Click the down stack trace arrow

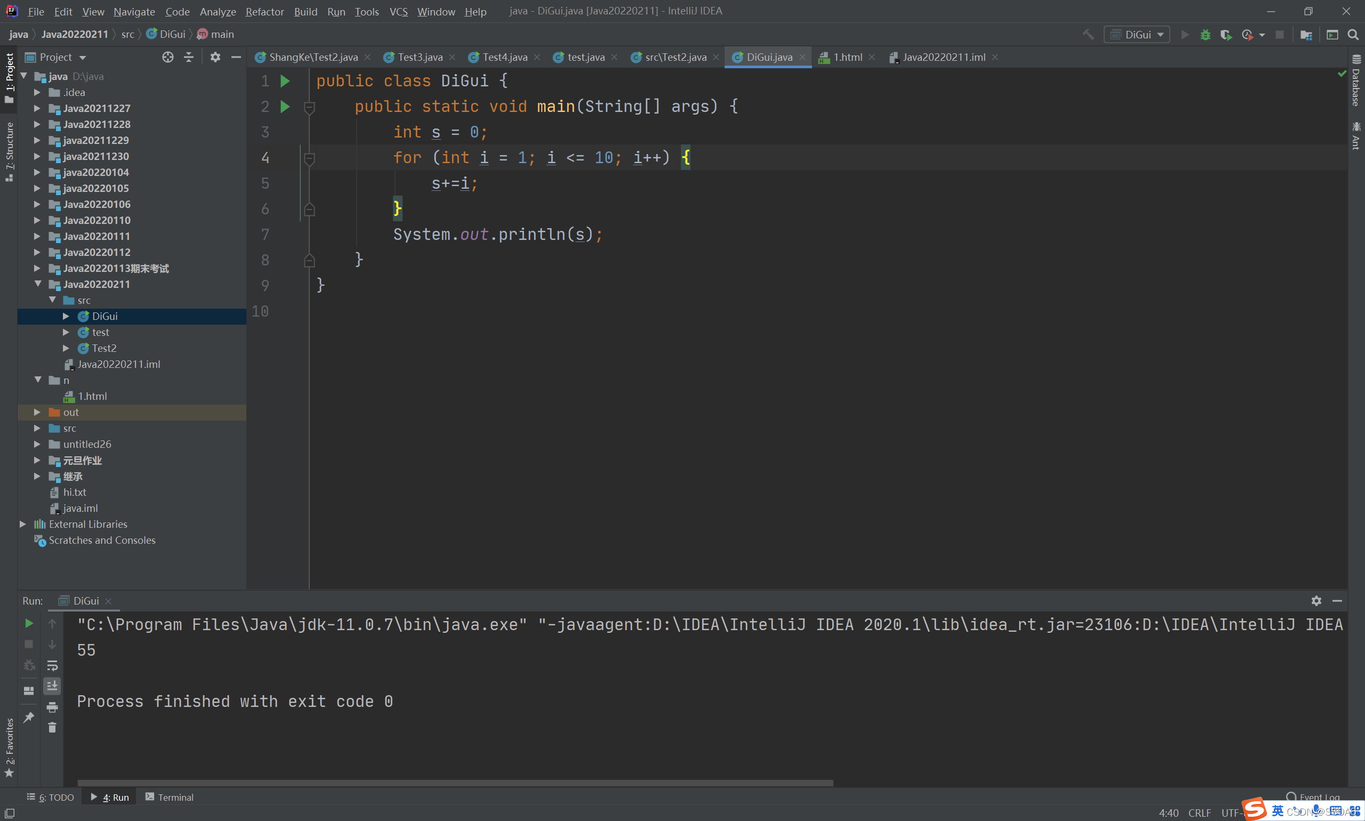pyautogui.click(x=52, y=644)
